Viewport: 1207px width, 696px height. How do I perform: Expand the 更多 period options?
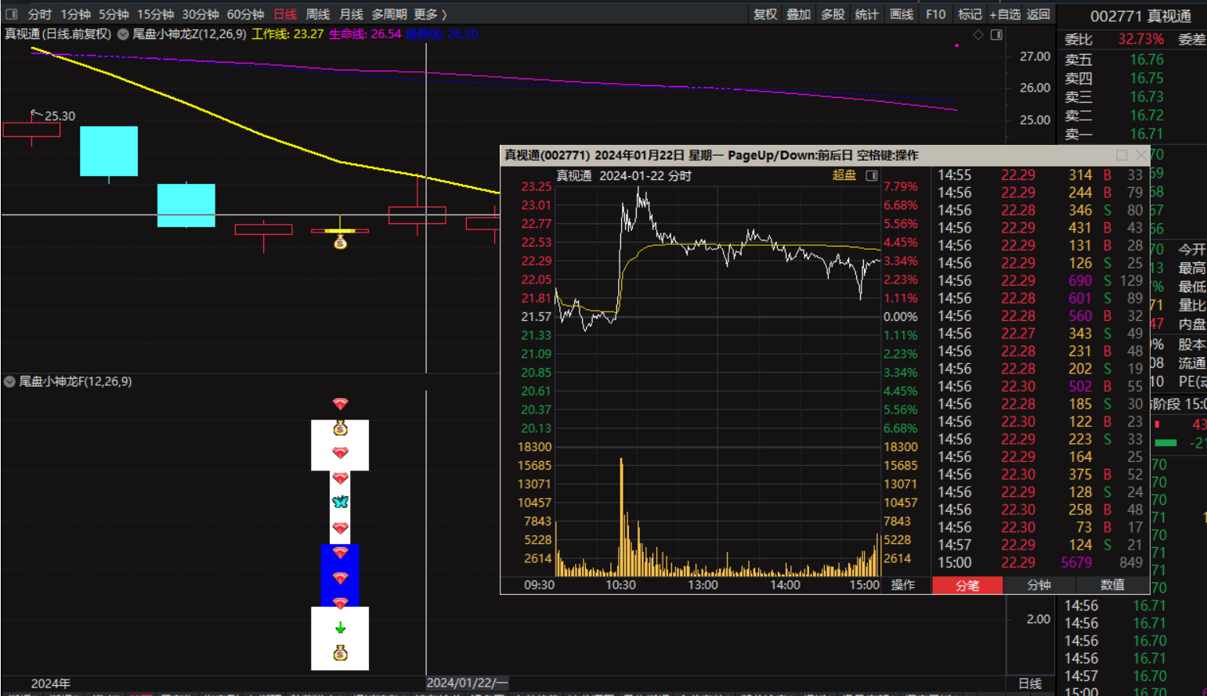click(430, 14)
